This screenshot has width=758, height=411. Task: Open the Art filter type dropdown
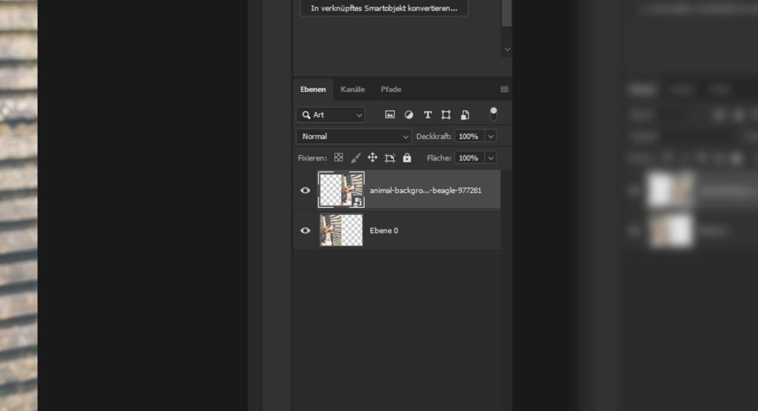[331, 115]
